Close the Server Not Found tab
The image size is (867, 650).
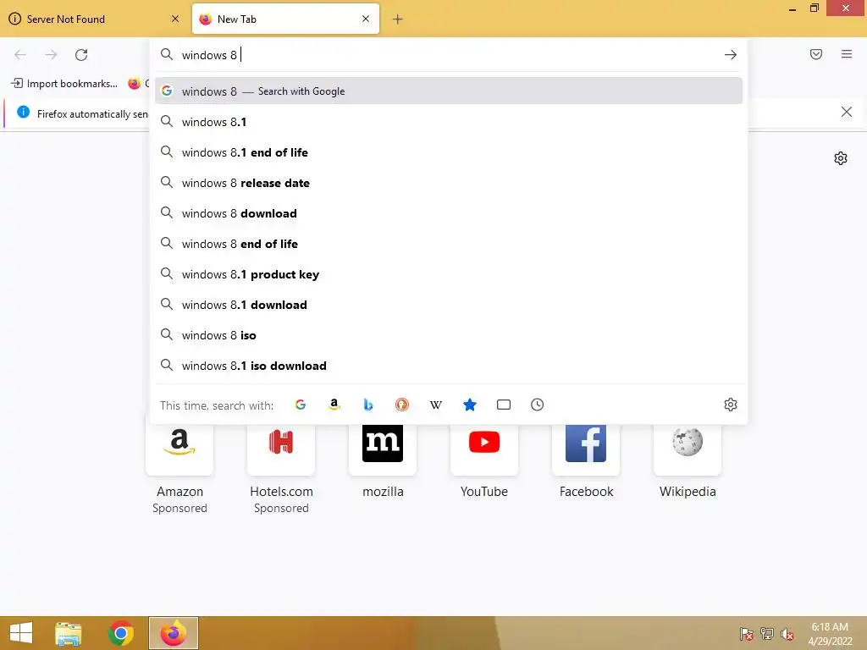tap(175, 19)
